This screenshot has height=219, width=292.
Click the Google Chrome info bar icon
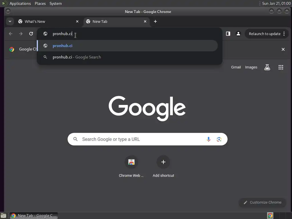coord(12,49)
